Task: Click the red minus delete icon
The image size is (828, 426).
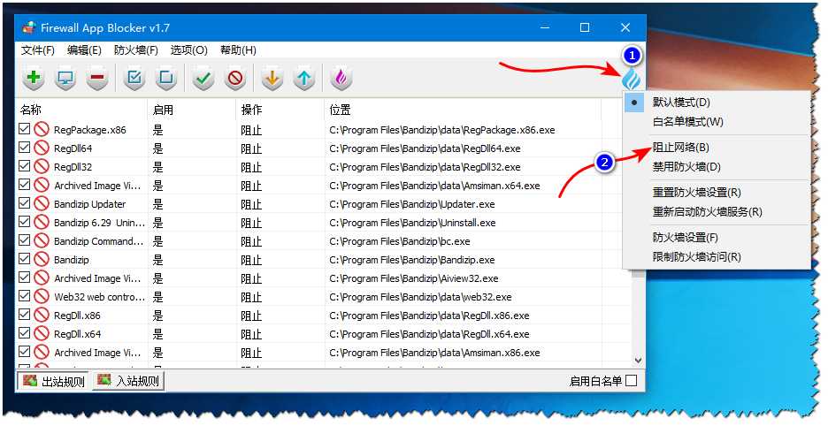Action: [x=97, y=78]
